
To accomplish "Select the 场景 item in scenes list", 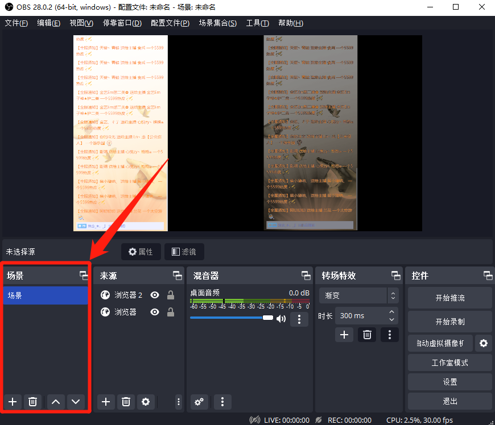I will coord(46,295).
